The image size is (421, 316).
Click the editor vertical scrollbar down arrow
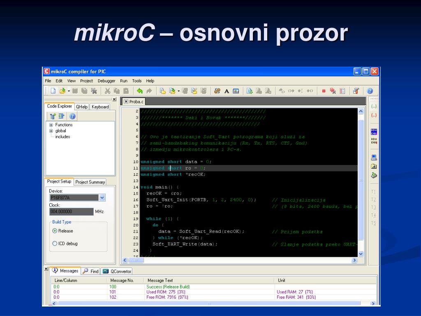361,253
